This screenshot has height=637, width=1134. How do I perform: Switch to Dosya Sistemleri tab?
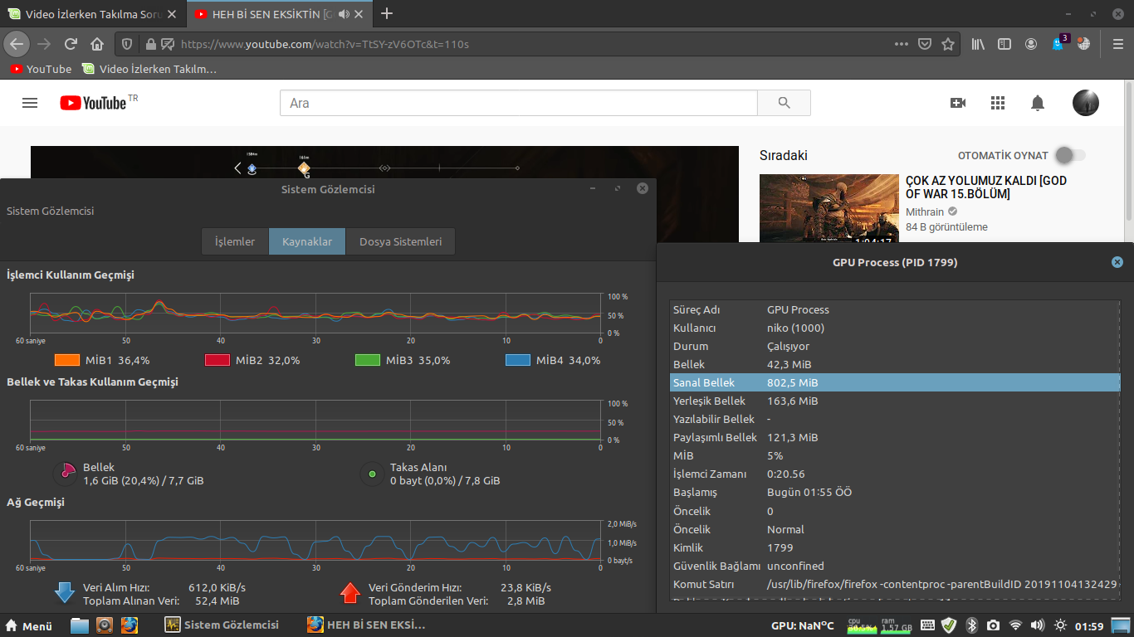point(400,241)
